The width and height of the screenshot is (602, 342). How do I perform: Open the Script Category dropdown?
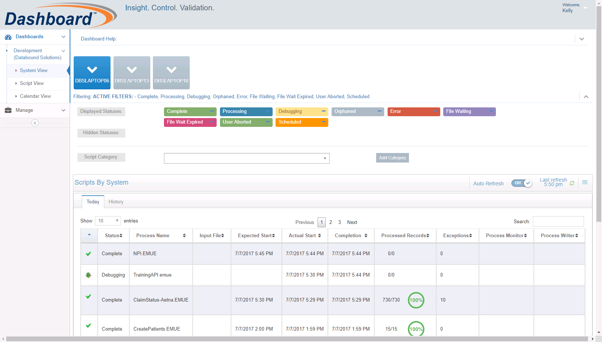[x=247, y=158]
